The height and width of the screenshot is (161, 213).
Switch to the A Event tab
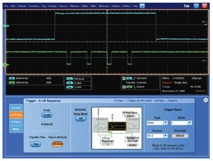16,108
